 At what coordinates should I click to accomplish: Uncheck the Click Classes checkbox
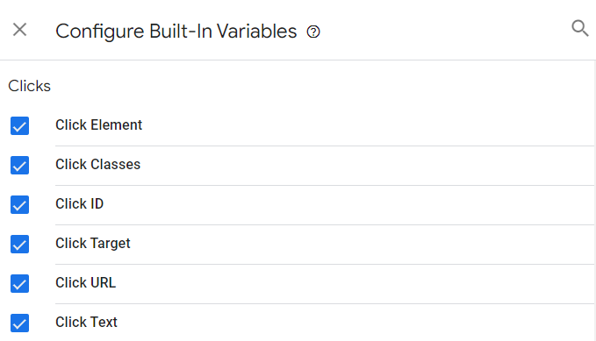click(20, 165)
